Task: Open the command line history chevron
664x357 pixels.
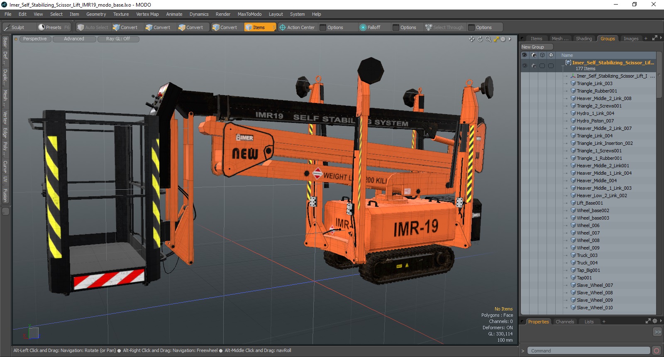Action: point(523,351)
